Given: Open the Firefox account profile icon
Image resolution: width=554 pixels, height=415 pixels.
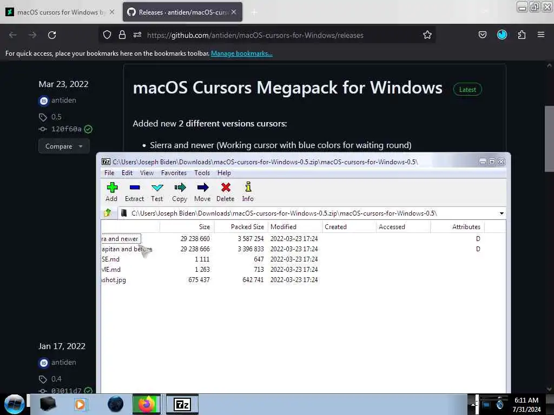Looking at the screenshot, I should (502, 35).
